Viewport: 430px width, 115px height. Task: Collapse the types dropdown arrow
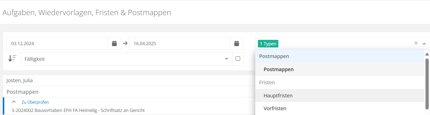tap(424, 44)
